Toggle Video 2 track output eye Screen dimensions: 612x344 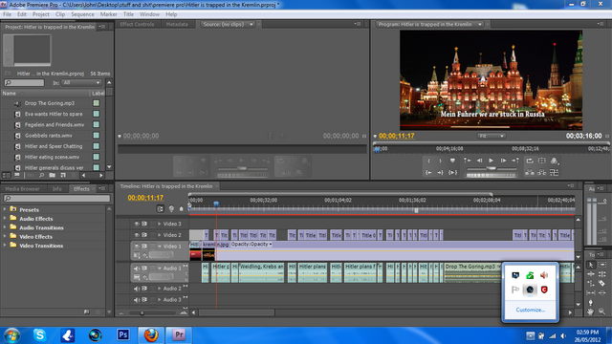click(137, 235)
